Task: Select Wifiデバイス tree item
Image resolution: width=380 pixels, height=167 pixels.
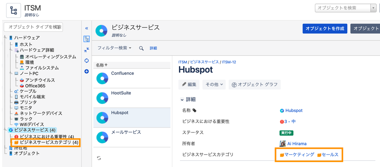Action: click(x=32, y=124)
